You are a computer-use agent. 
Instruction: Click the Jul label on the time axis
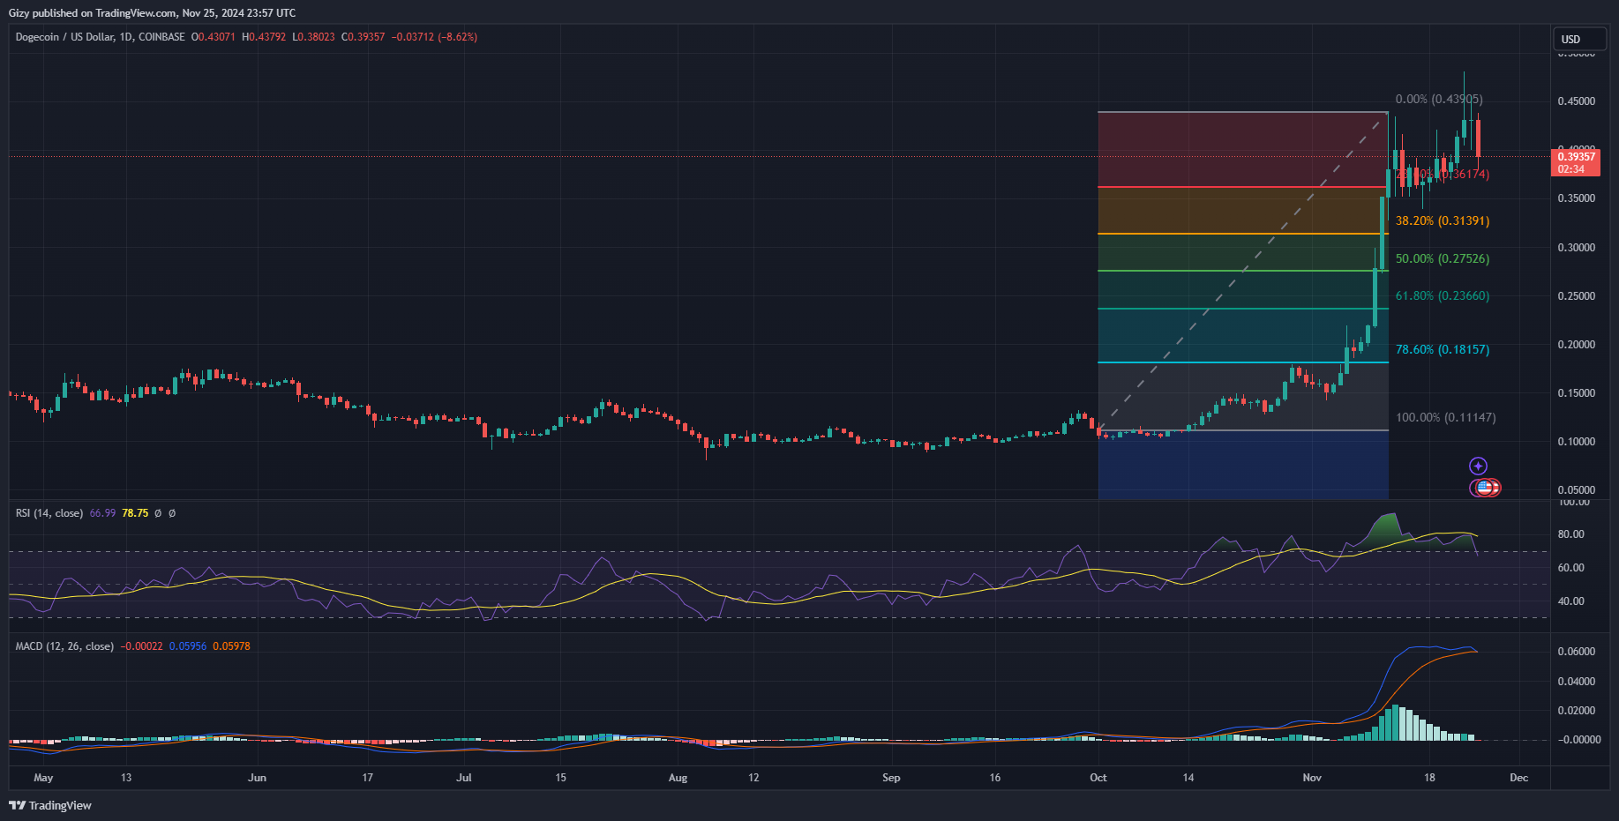pyautogui.click(x=464, y=778)
